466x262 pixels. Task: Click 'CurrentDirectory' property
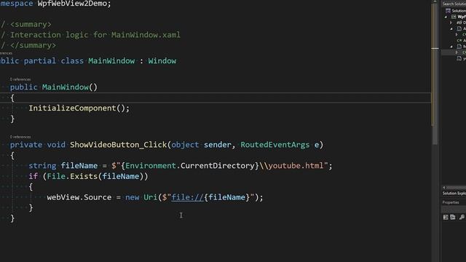[217, 165]
